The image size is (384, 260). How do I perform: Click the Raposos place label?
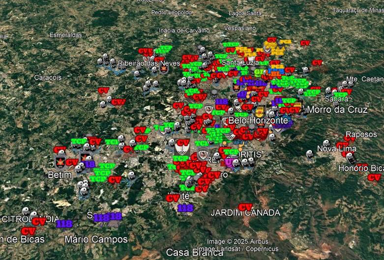click(x=361, y=134)
